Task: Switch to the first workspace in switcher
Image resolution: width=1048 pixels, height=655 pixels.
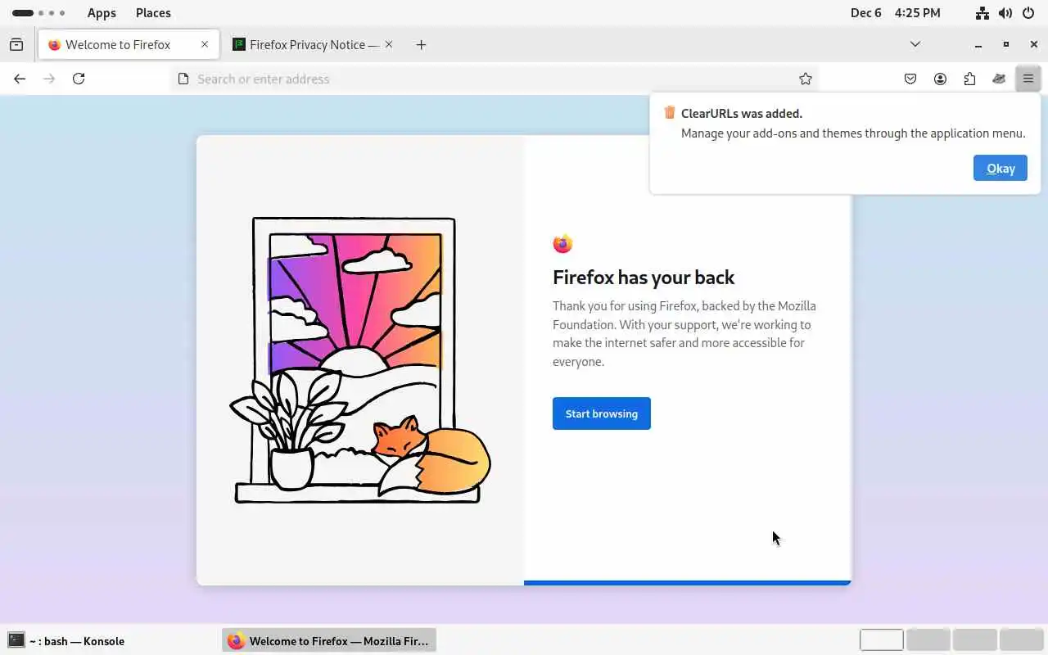Action: (881, 640)
